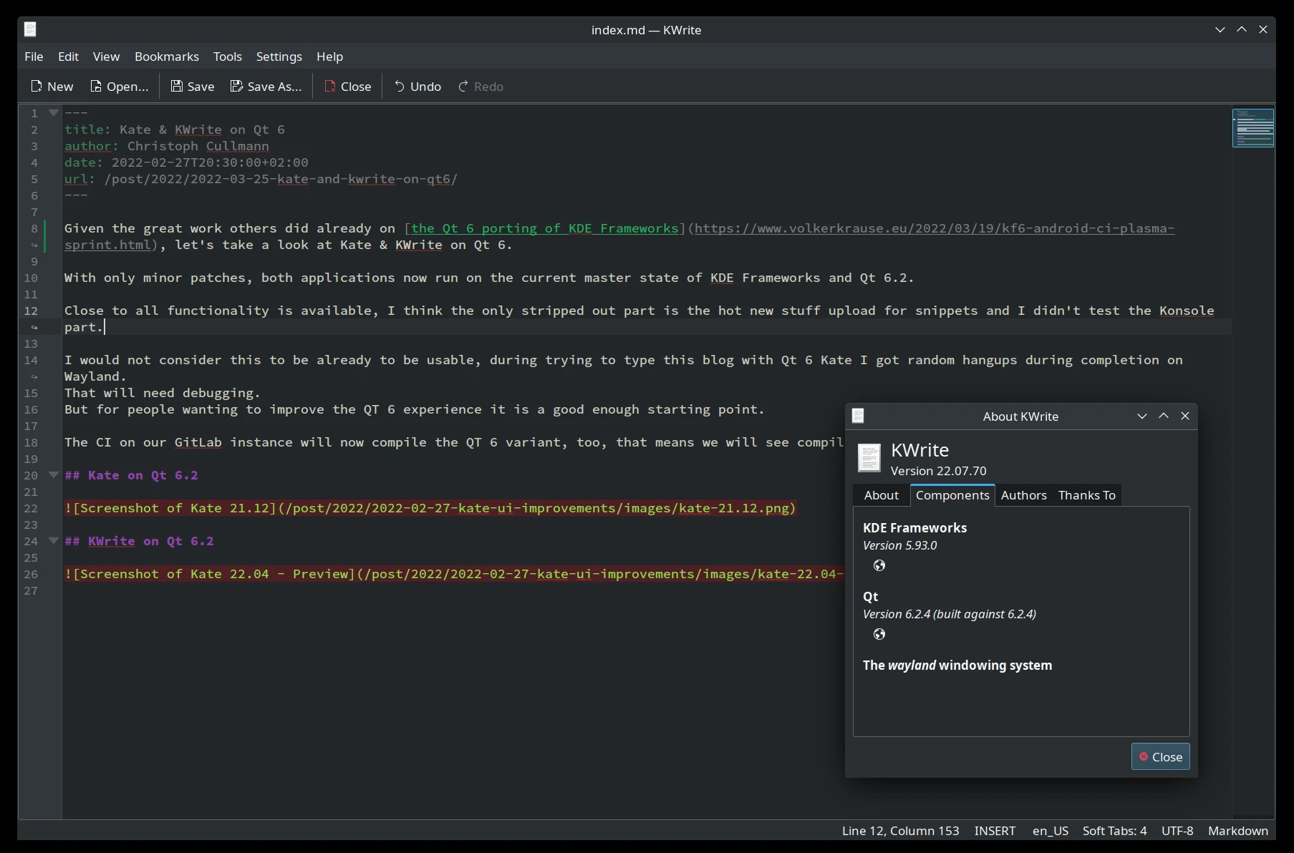
Task: Click 'Version 22.07.70' text in About dialog
Action: click(938, 471)
